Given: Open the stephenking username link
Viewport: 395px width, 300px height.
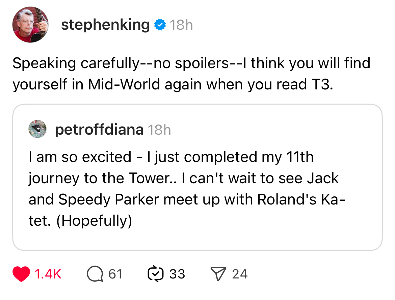Looking at the screenshot, I should (105, 25).
